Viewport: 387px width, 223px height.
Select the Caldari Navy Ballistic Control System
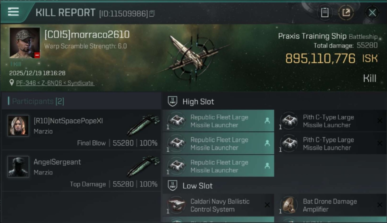tap(220, 205)
